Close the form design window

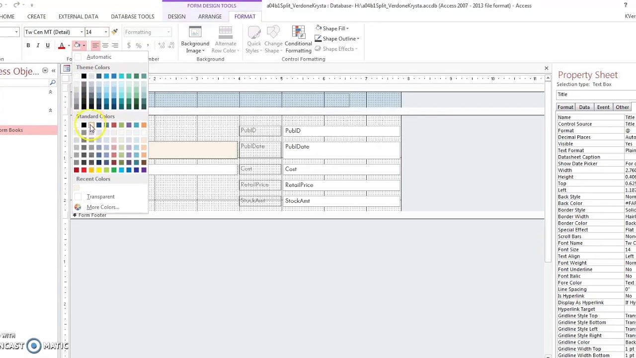[547, 68]
